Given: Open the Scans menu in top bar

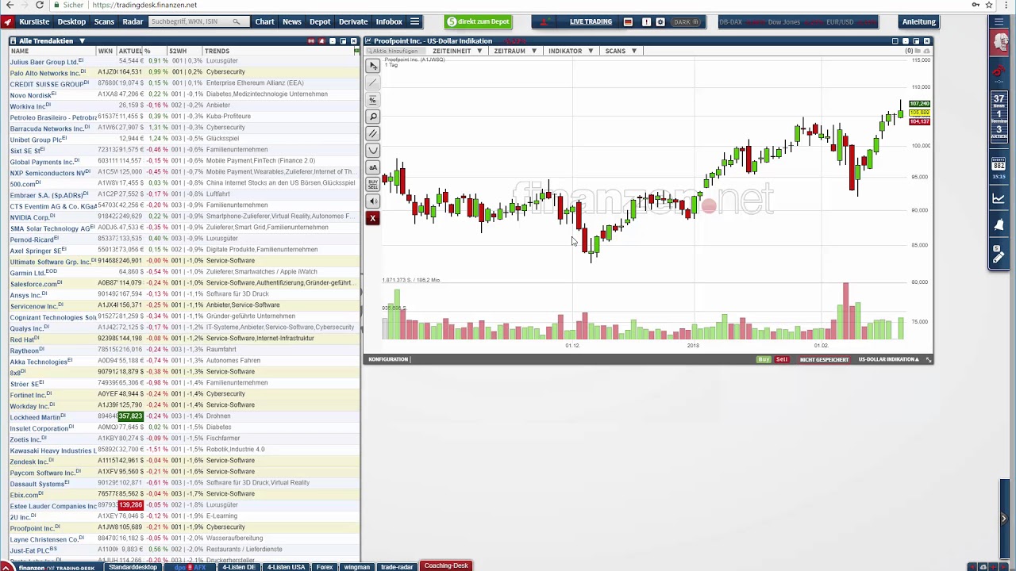Looking at the screenshot, I should 104,22.
